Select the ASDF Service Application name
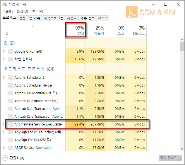Image resolution: width=185 pixels, height=165 pixels. [x=33, y=148]
